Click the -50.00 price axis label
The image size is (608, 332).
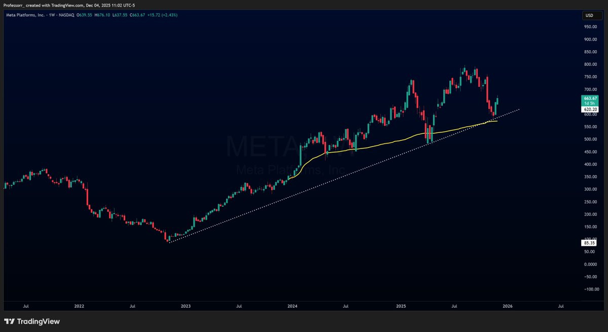[x=590, y=277]
